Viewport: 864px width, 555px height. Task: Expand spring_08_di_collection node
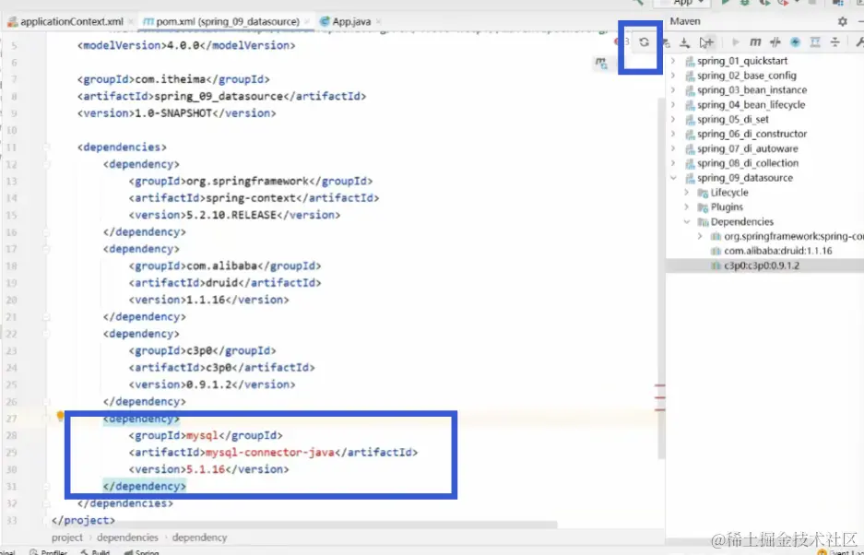tap(673, 163)
